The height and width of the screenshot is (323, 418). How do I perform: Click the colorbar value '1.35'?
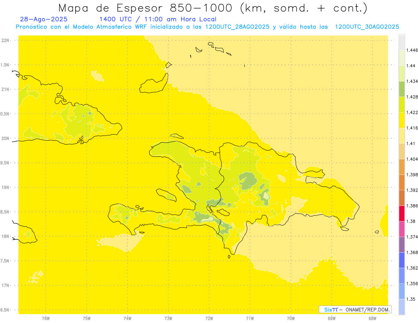pyautogui.click(x=411, y=299)
